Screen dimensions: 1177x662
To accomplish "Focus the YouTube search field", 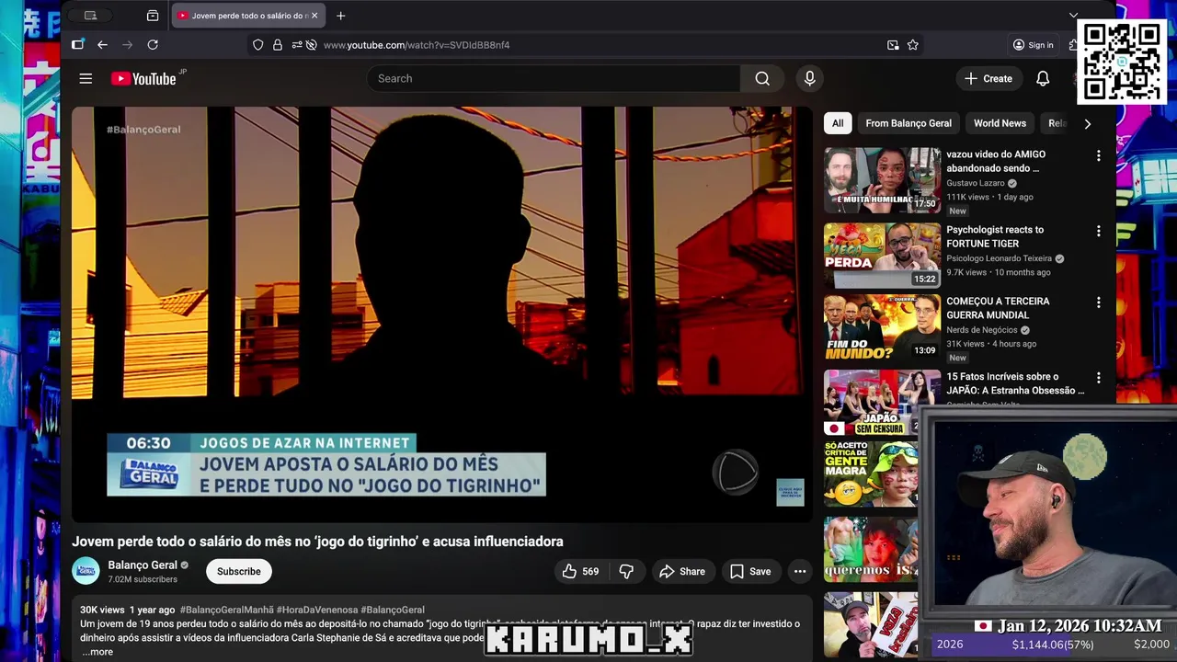I will point(554,79).
